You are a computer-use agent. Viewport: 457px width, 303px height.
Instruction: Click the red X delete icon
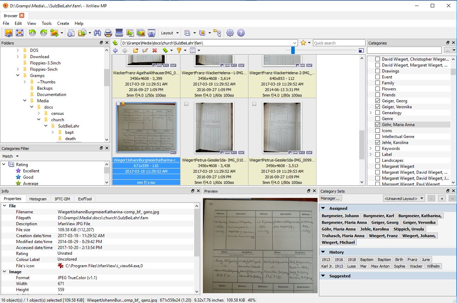pos(155,50)
